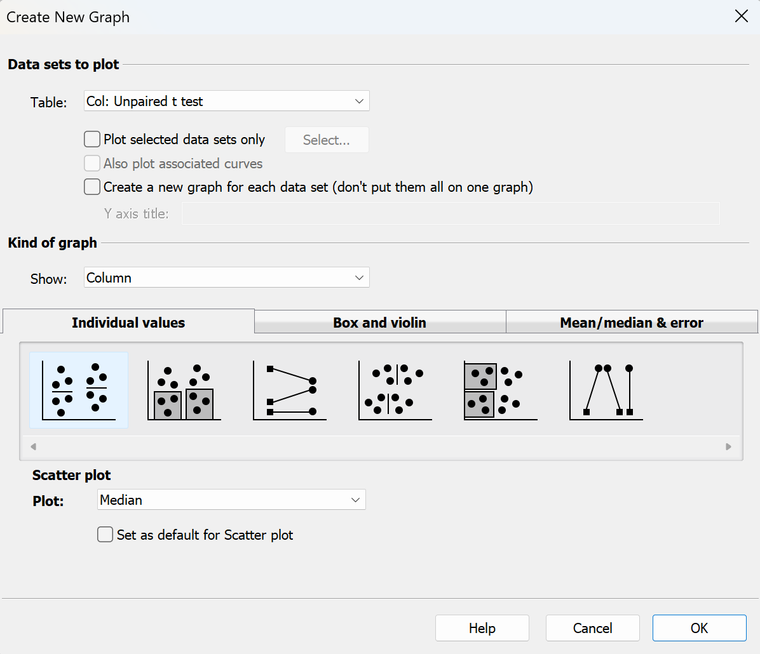The image size is (760, 654).
Task: Select the paired points with lines thumbnail
Action: [605, 389]
